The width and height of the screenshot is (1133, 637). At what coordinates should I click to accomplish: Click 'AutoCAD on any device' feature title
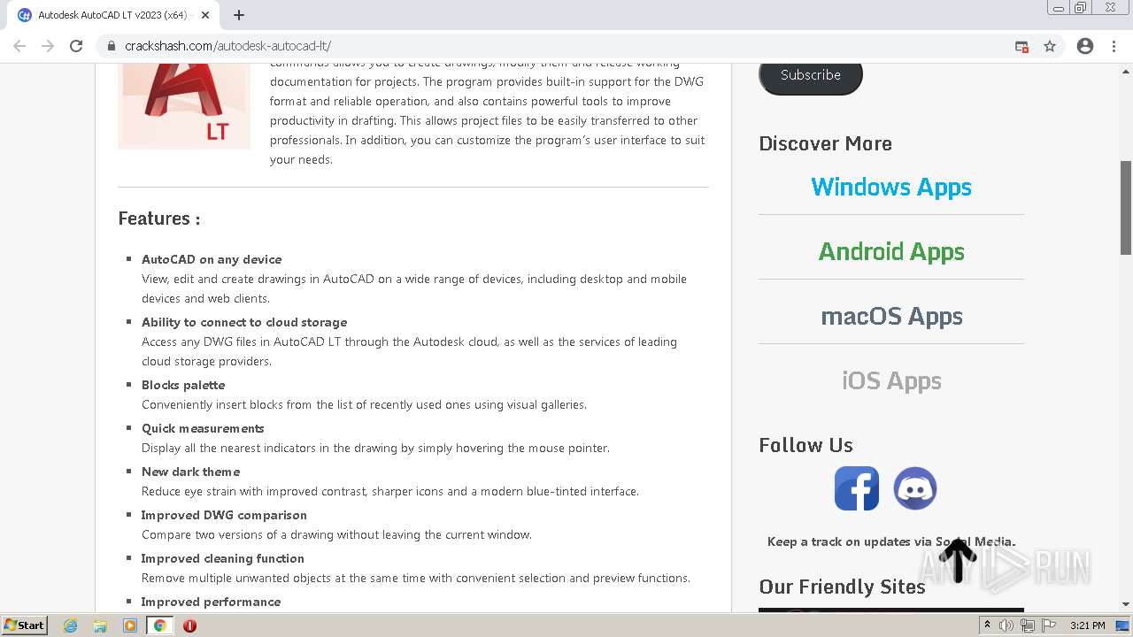point(212,259)
